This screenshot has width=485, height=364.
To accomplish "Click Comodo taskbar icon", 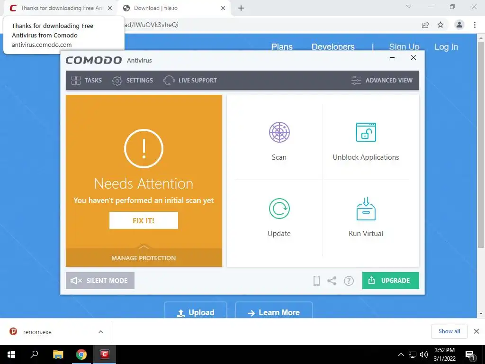I will tap(105, 355).
